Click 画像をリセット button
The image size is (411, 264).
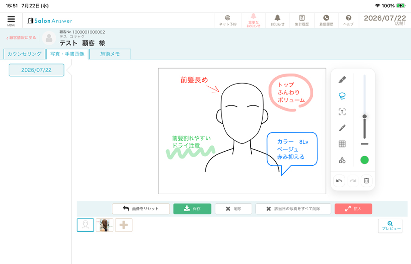tap(141, 209)
